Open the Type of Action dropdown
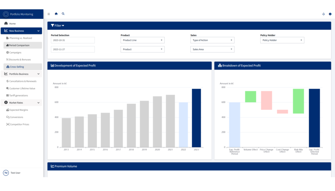Screen dimensions: 335x191 pos(212,40)
